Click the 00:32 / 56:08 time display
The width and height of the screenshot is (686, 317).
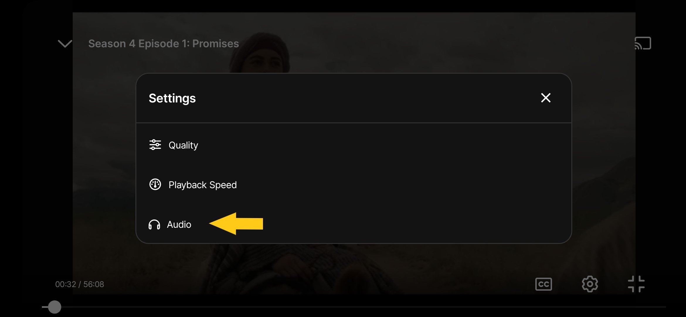click(x=79, y=284)
